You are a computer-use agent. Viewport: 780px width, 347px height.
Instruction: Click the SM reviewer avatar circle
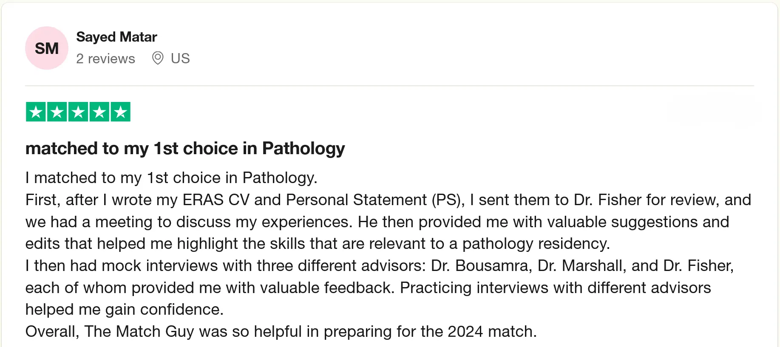47,48
